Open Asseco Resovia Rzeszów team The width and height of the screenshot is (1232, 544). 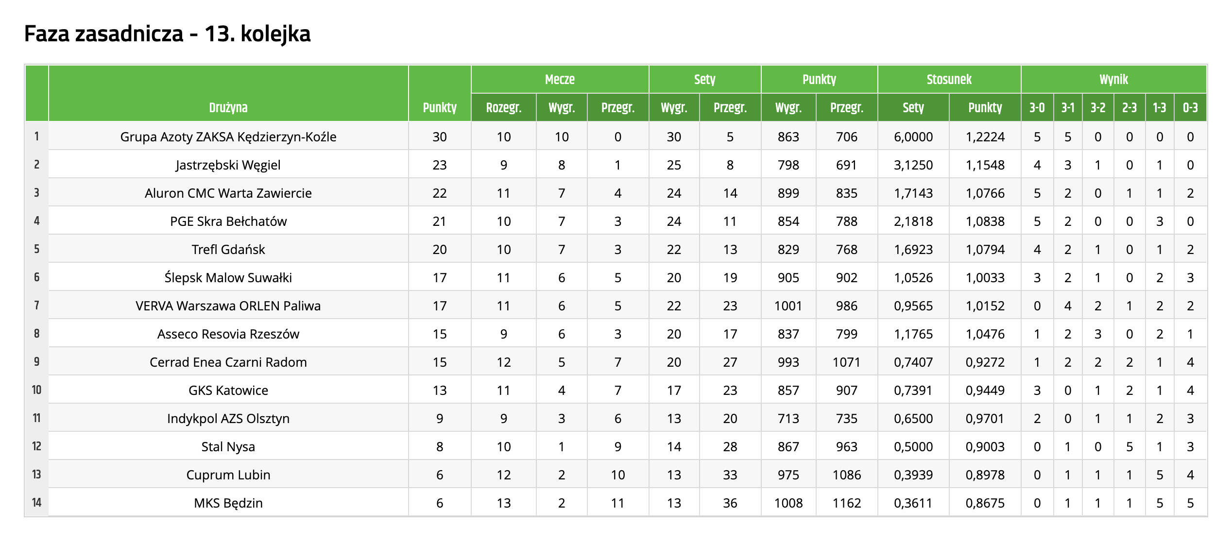tap(228, 334)
